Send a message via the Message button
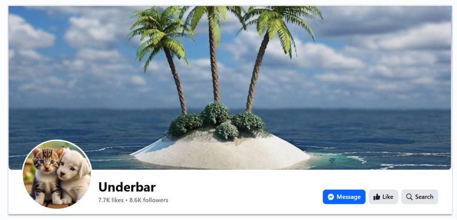 pyautogui.click(x=344, y=197)
